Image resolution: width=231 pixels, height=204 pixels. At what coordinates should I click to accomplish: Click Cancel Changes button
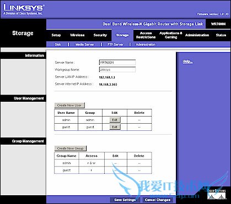(x=158, y=200)
